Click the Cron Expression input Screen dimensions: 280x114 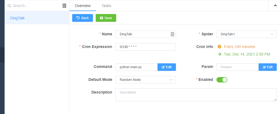pyautogui.click(x=145, y=47)
